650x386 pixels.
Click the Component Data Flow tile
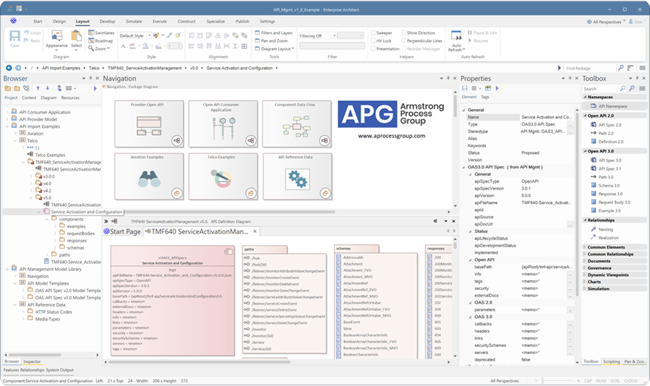tap(296, 124)
